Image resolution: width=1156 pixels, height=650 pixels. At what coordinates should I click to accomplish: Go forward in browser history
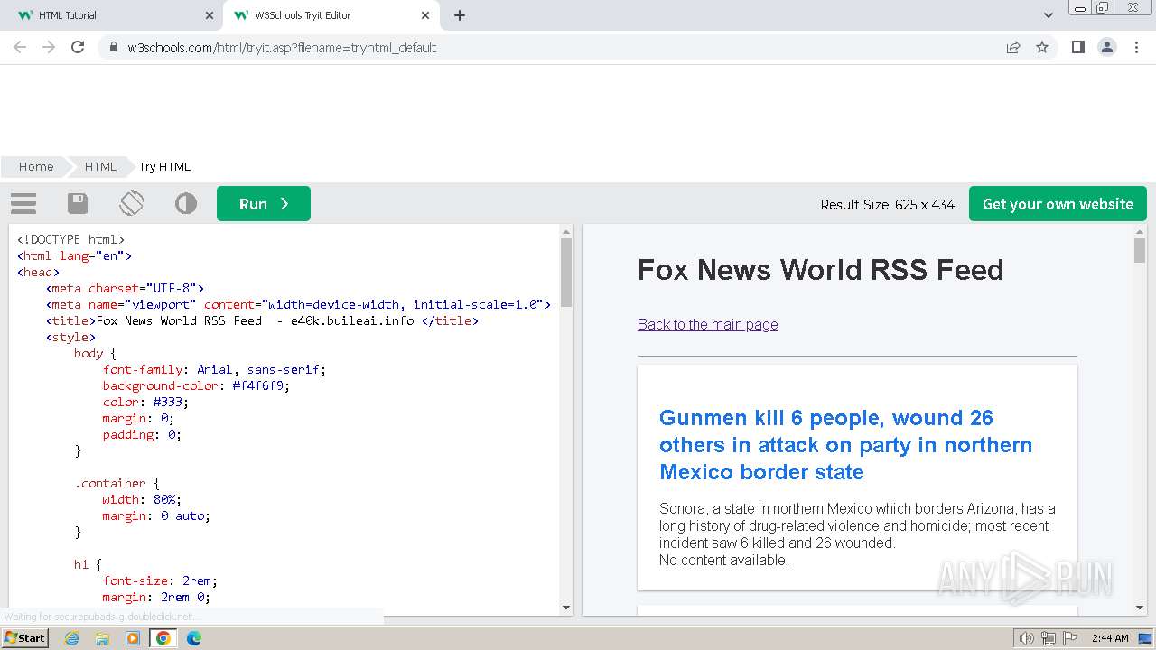49,47
